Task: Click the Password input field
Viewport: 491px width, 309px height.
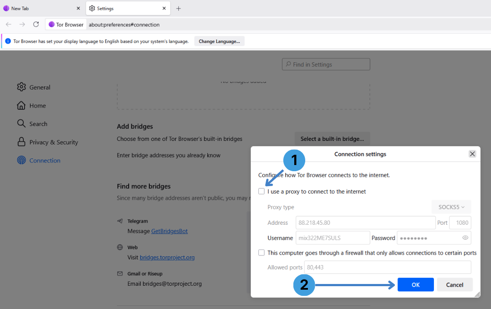Action: 434,238
